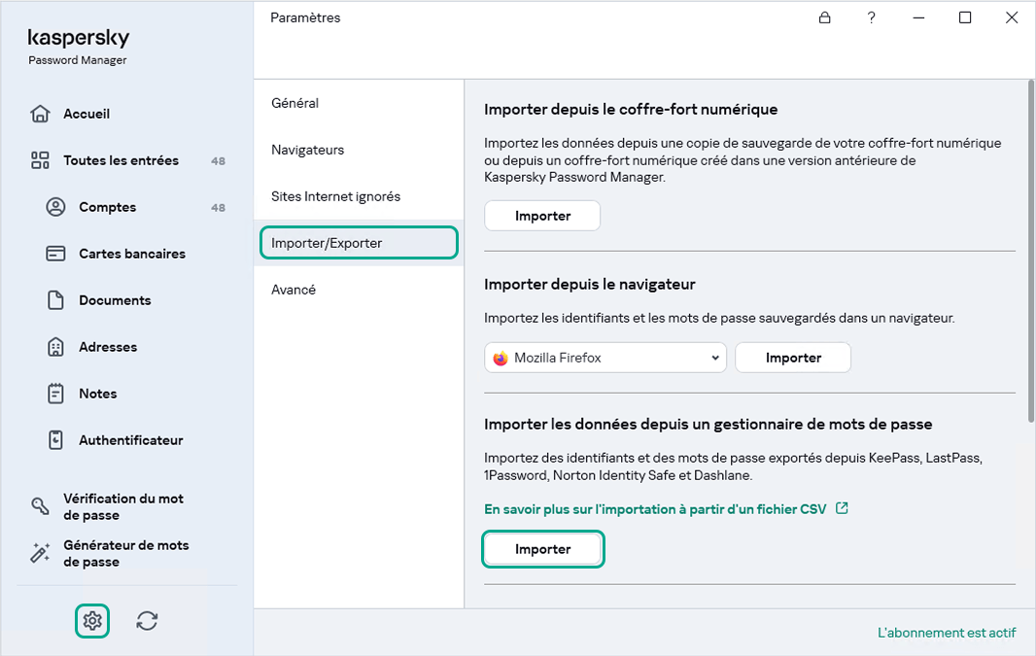Click heading Importer depuis le navigateur
Screen dimensions: 1036x656
point(589,284)
